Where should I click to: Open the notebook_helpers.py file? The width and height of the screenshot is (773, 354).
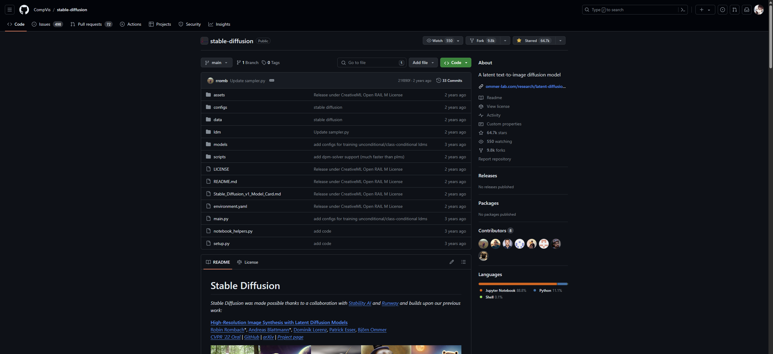tap(233, 231)
